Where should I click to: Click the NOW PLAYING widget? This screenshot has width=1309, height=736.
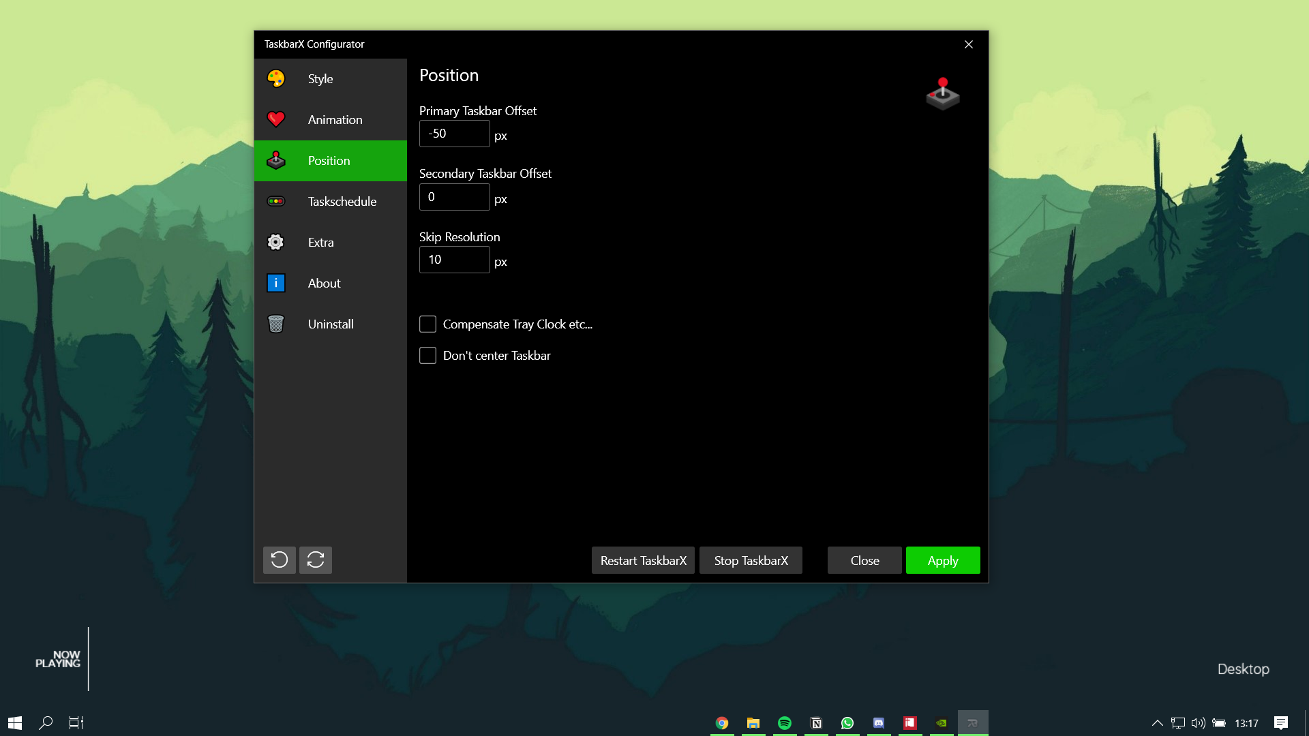59,659
